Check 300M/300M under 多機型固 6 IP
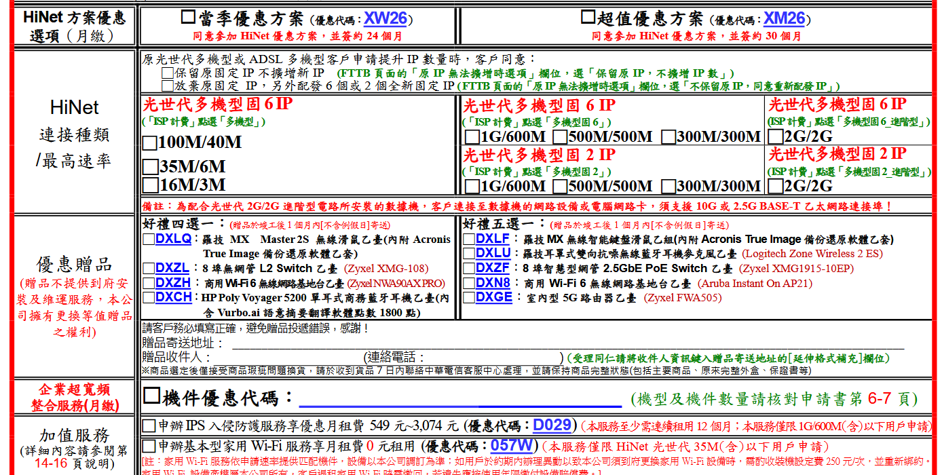942x475 pixels. click(x=668, y=137)
